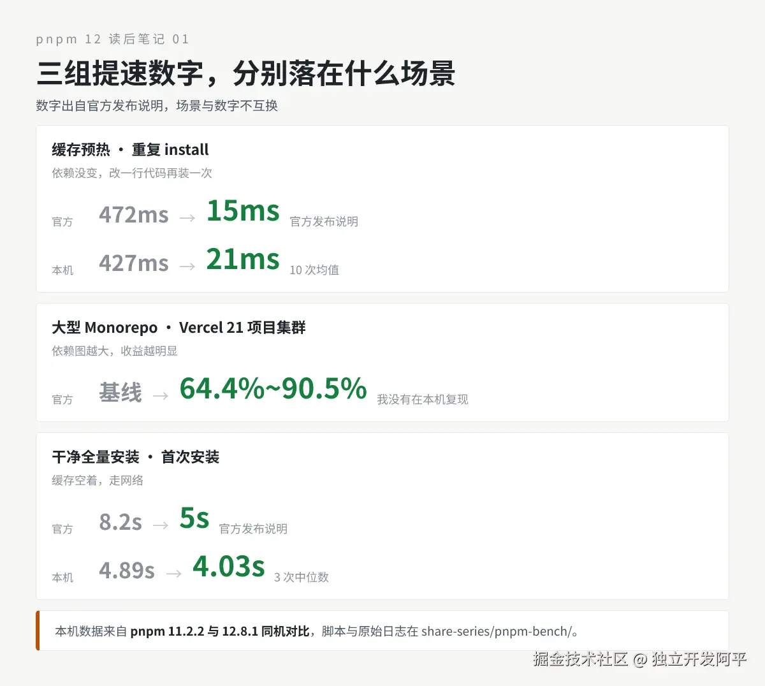Click the subtitle 数字出自官方发布说明，场景与数字不互换
765x686 pixels.
tap(157, 106)
